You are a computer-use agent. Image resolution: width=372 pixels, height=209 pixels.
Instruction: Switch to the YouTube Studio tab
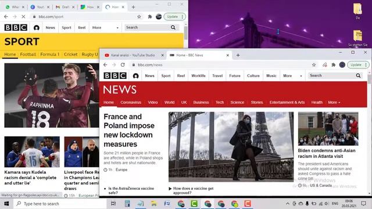(x=133, y=55)
